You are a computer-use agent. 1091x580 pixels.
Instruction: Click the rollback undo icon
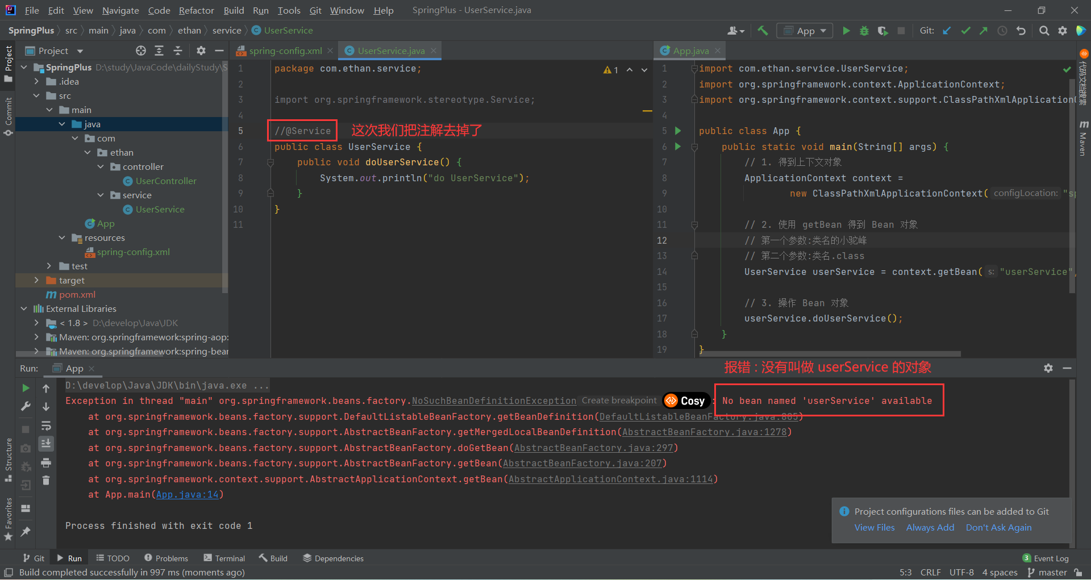[x=1021, y=31]
